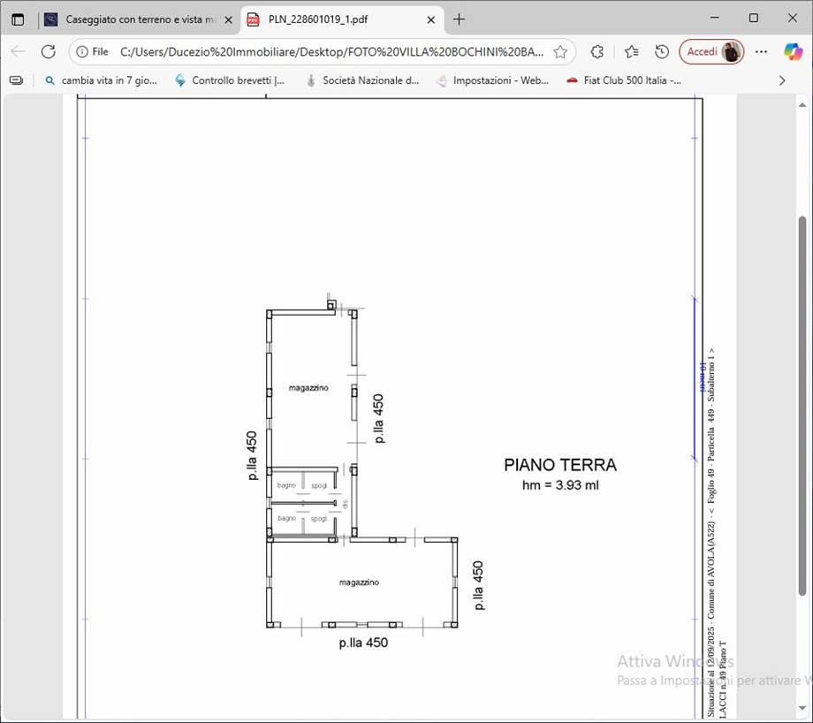Switch to the Caseggiato con terreno tab
The height and width of the screenshot is (723, 813).
coord(133,19)
